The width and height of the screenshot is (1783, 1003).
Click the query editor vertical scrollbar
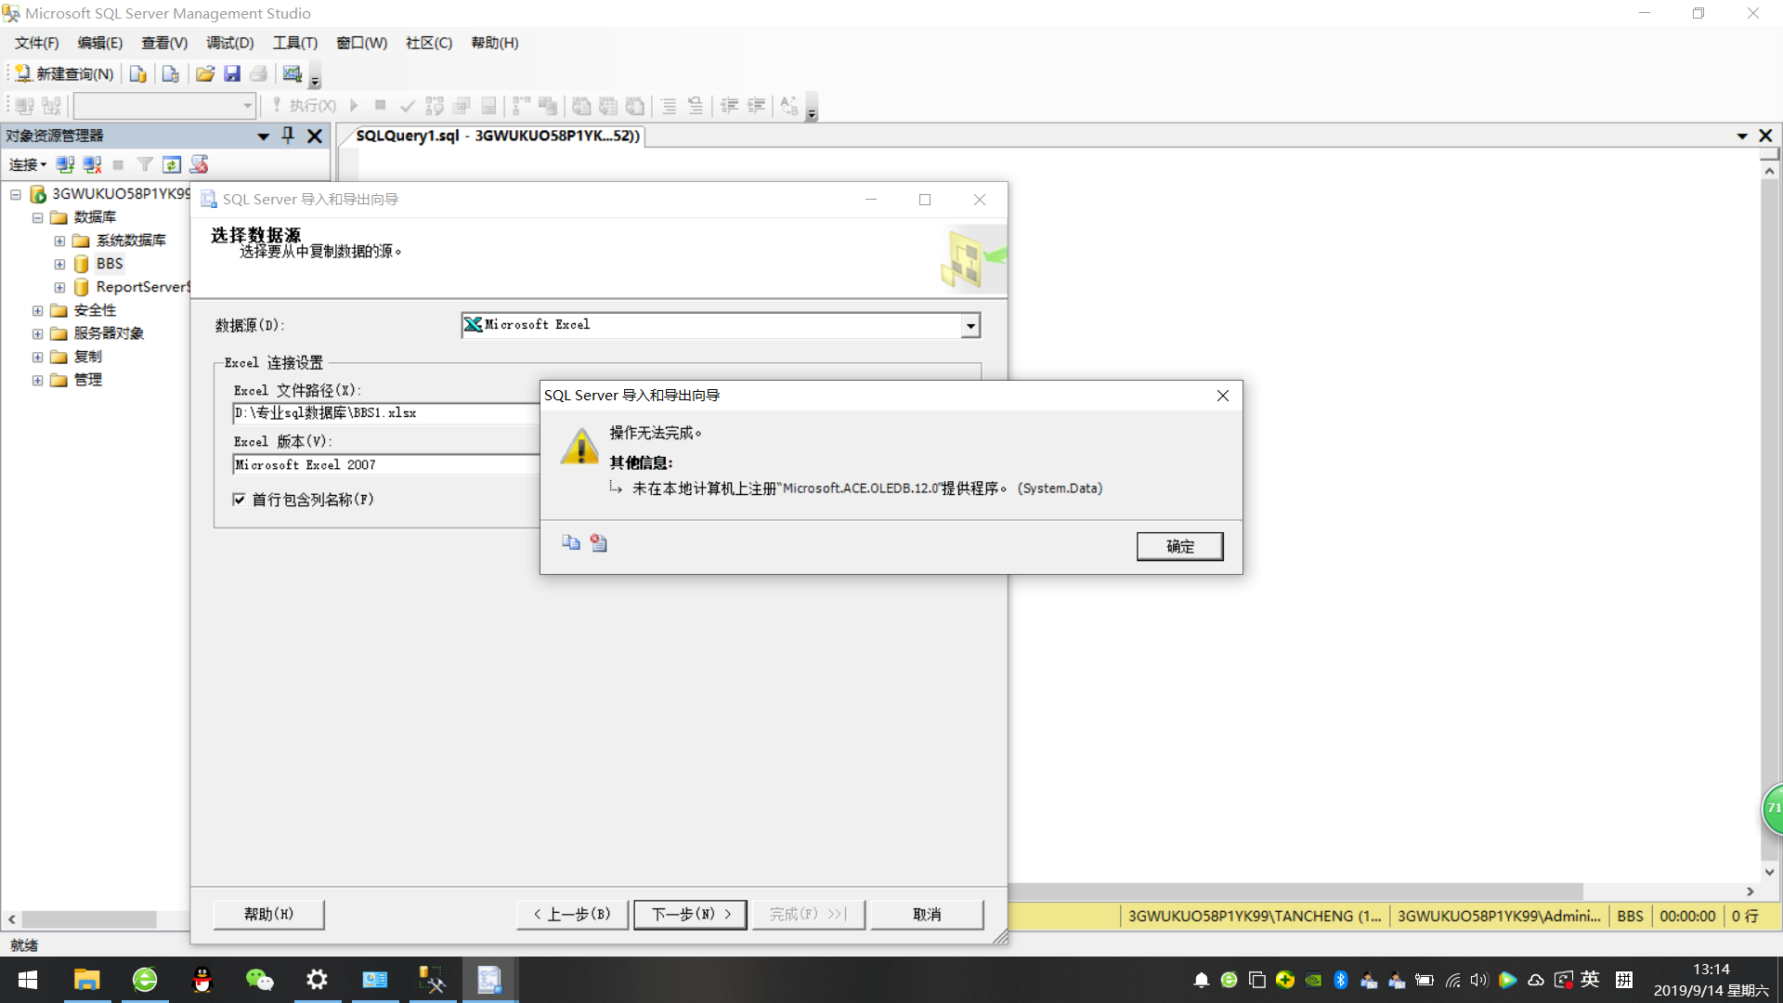tap(1769, 520)
